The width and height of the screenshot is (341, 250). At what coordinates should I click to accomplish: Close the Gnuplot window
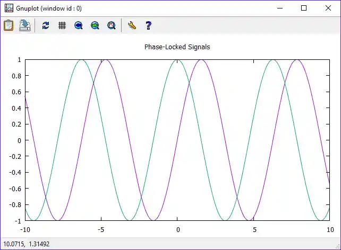(x=328, y=8)
